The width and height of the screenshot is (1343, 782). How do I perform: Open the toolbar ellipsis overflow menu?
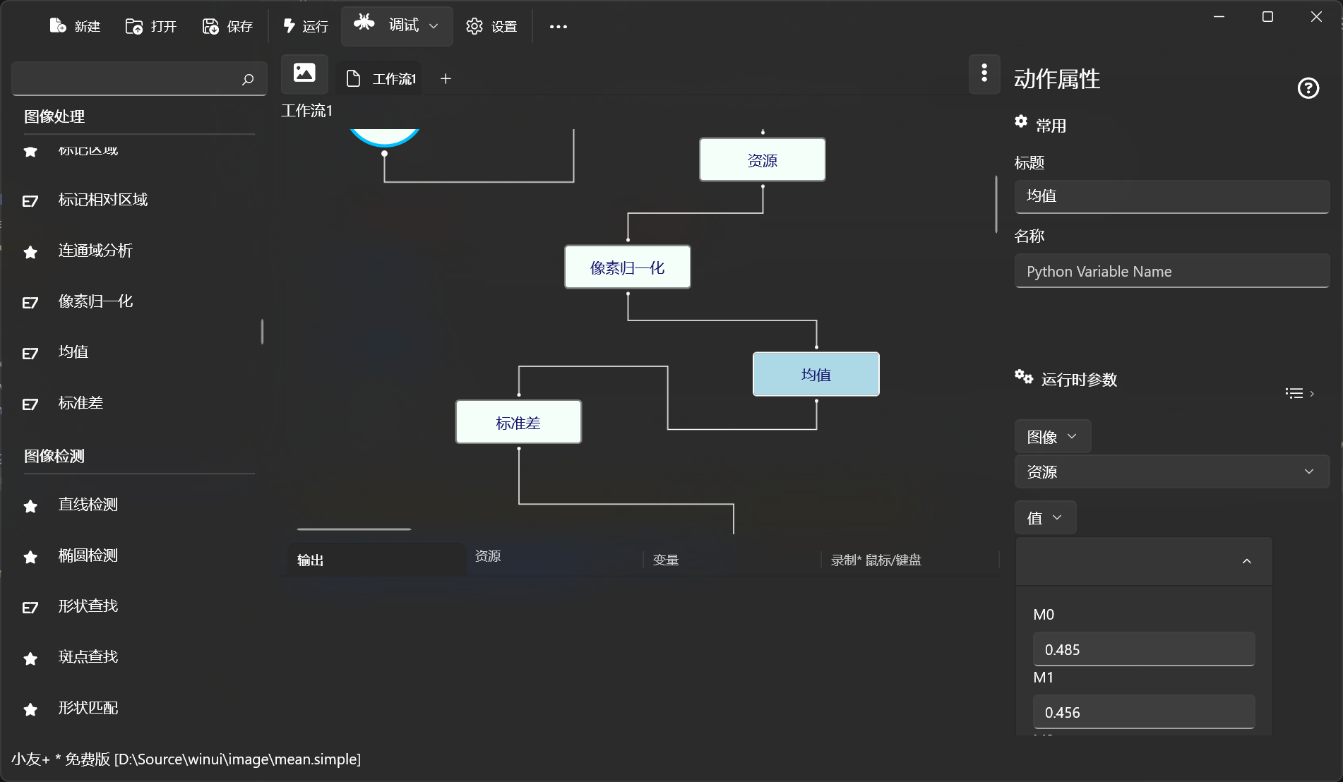pyautogui.click(x=558, y=27)
